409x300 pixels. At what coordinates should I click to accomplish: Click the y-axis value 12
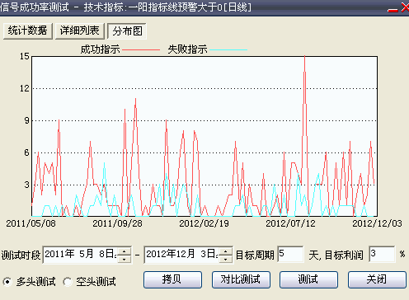tap(25, 88)
